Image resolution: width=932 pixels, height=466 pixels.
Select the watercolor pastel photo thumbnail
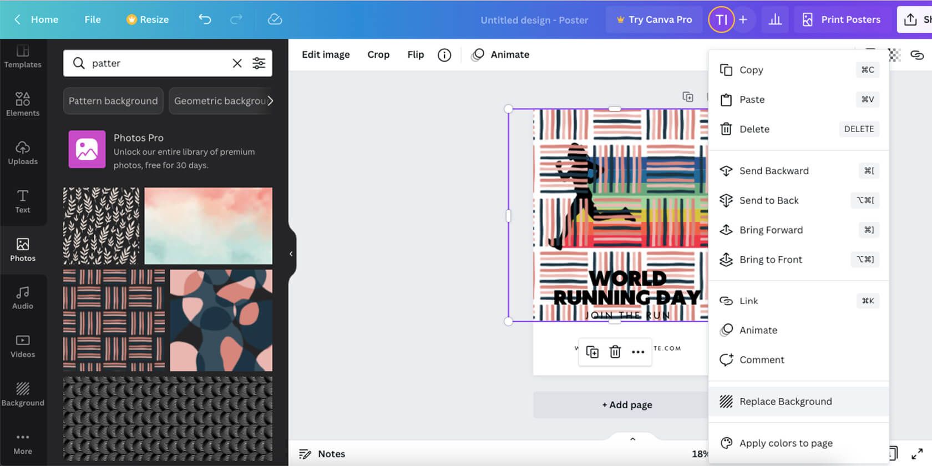(x=209, y=226)
